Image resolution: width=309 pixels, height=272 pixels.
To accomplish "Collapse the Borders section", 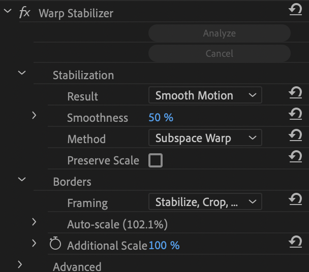I will [x=22, y=179].
